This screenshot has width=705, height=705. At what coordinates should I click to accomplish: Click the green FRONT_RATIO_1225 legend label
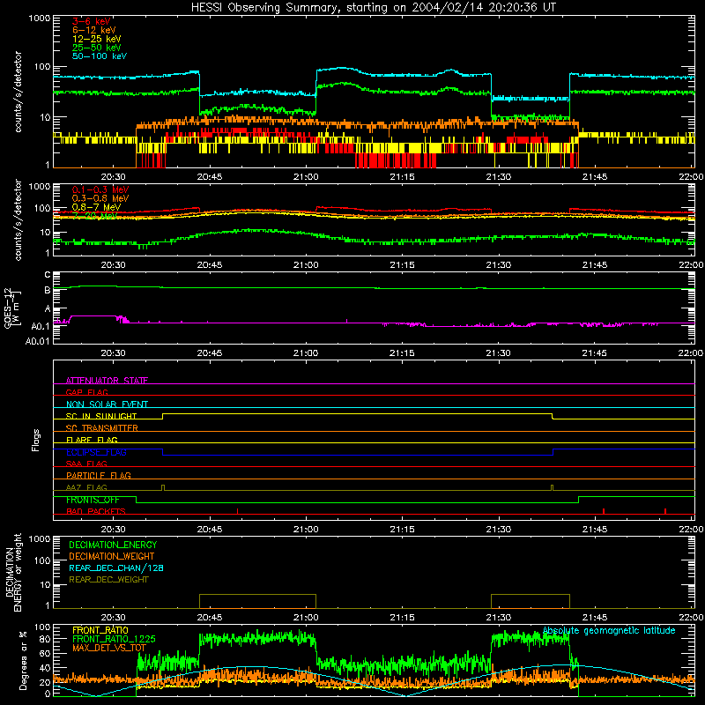click(x=114, y=639)
